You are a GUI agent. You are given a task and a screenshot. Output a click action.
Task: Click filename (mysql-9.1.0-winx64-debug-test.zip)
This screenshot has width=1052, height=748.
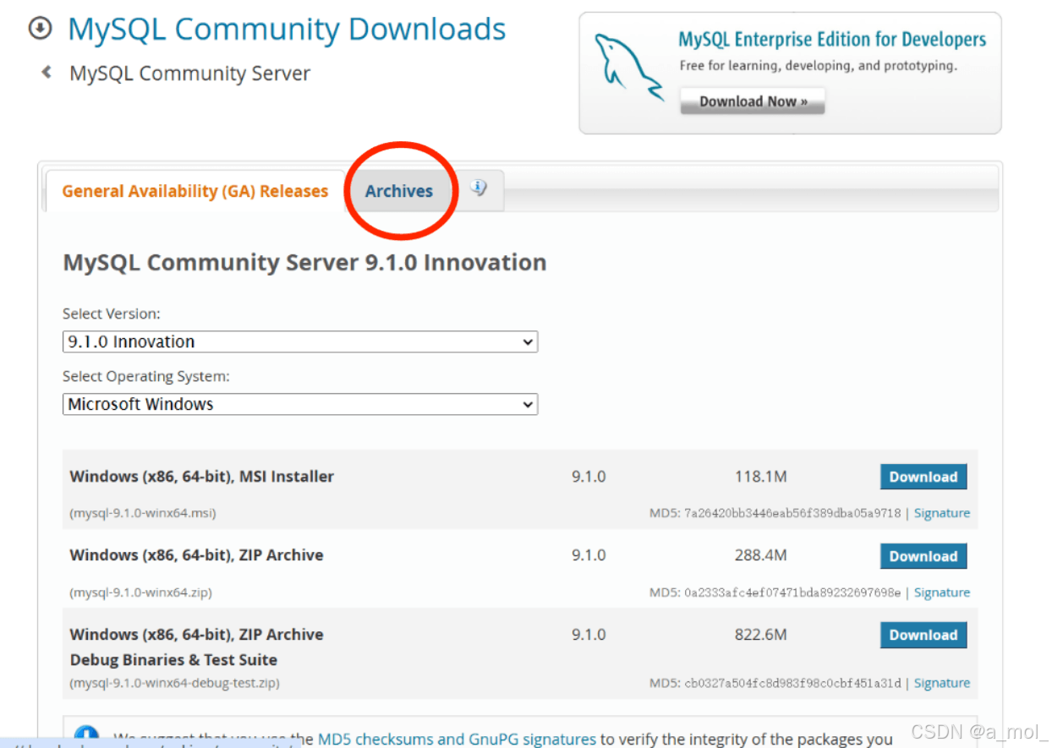click(174, 683)
